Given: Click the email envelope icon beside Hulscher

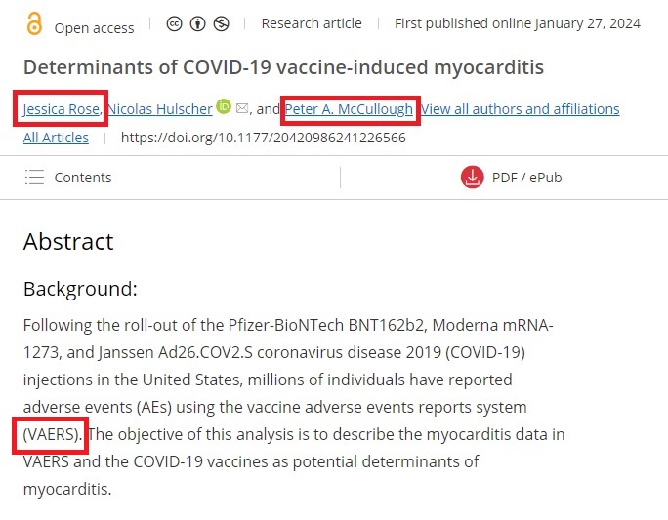Looking at the screenshot, I should click(x=242, y=108).
